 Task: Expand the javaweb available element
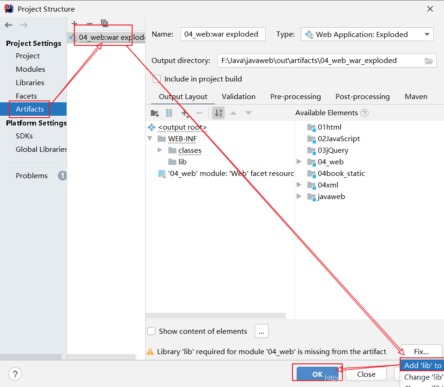click(299, 196)
